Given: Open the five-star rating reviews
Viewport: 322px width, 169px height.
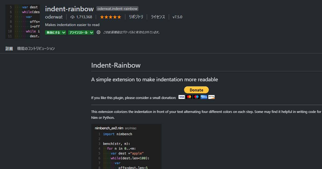Looking at the screenshot, I should pos(111,17).
